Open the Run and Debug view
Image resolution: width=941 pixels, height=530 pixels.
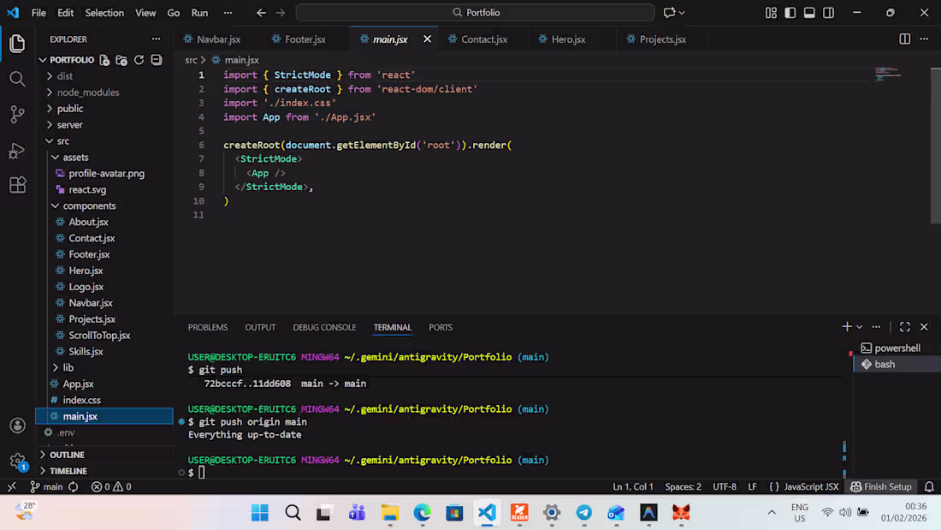click(x=17, y=151)
